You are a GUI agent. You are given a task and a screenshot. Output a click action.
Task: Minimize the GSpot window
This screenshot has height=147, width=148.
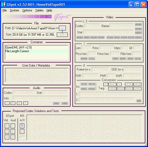coord(131,4)
